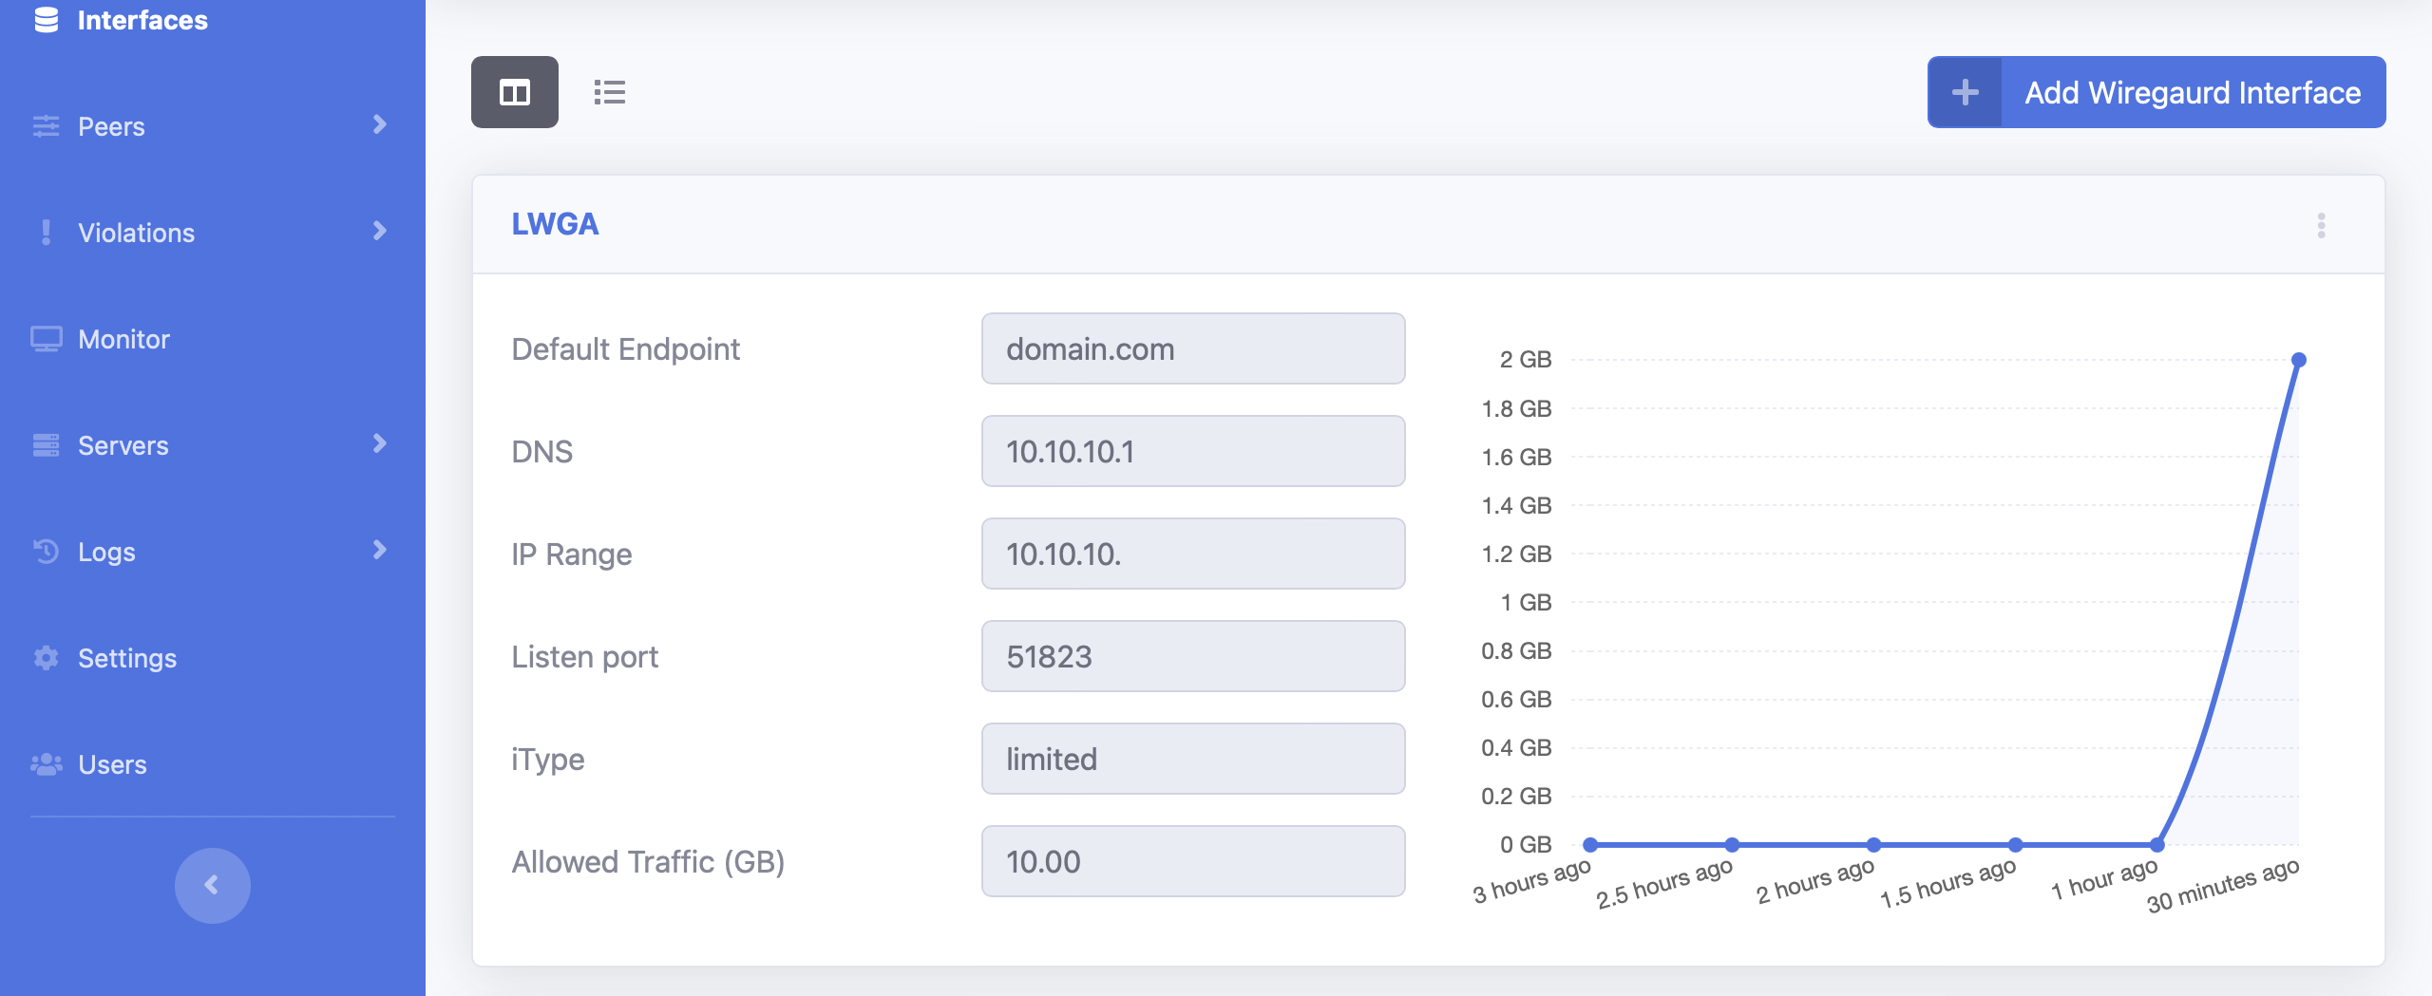
Task: Expand the Peers submenu chevron
Action: [380, 124]
